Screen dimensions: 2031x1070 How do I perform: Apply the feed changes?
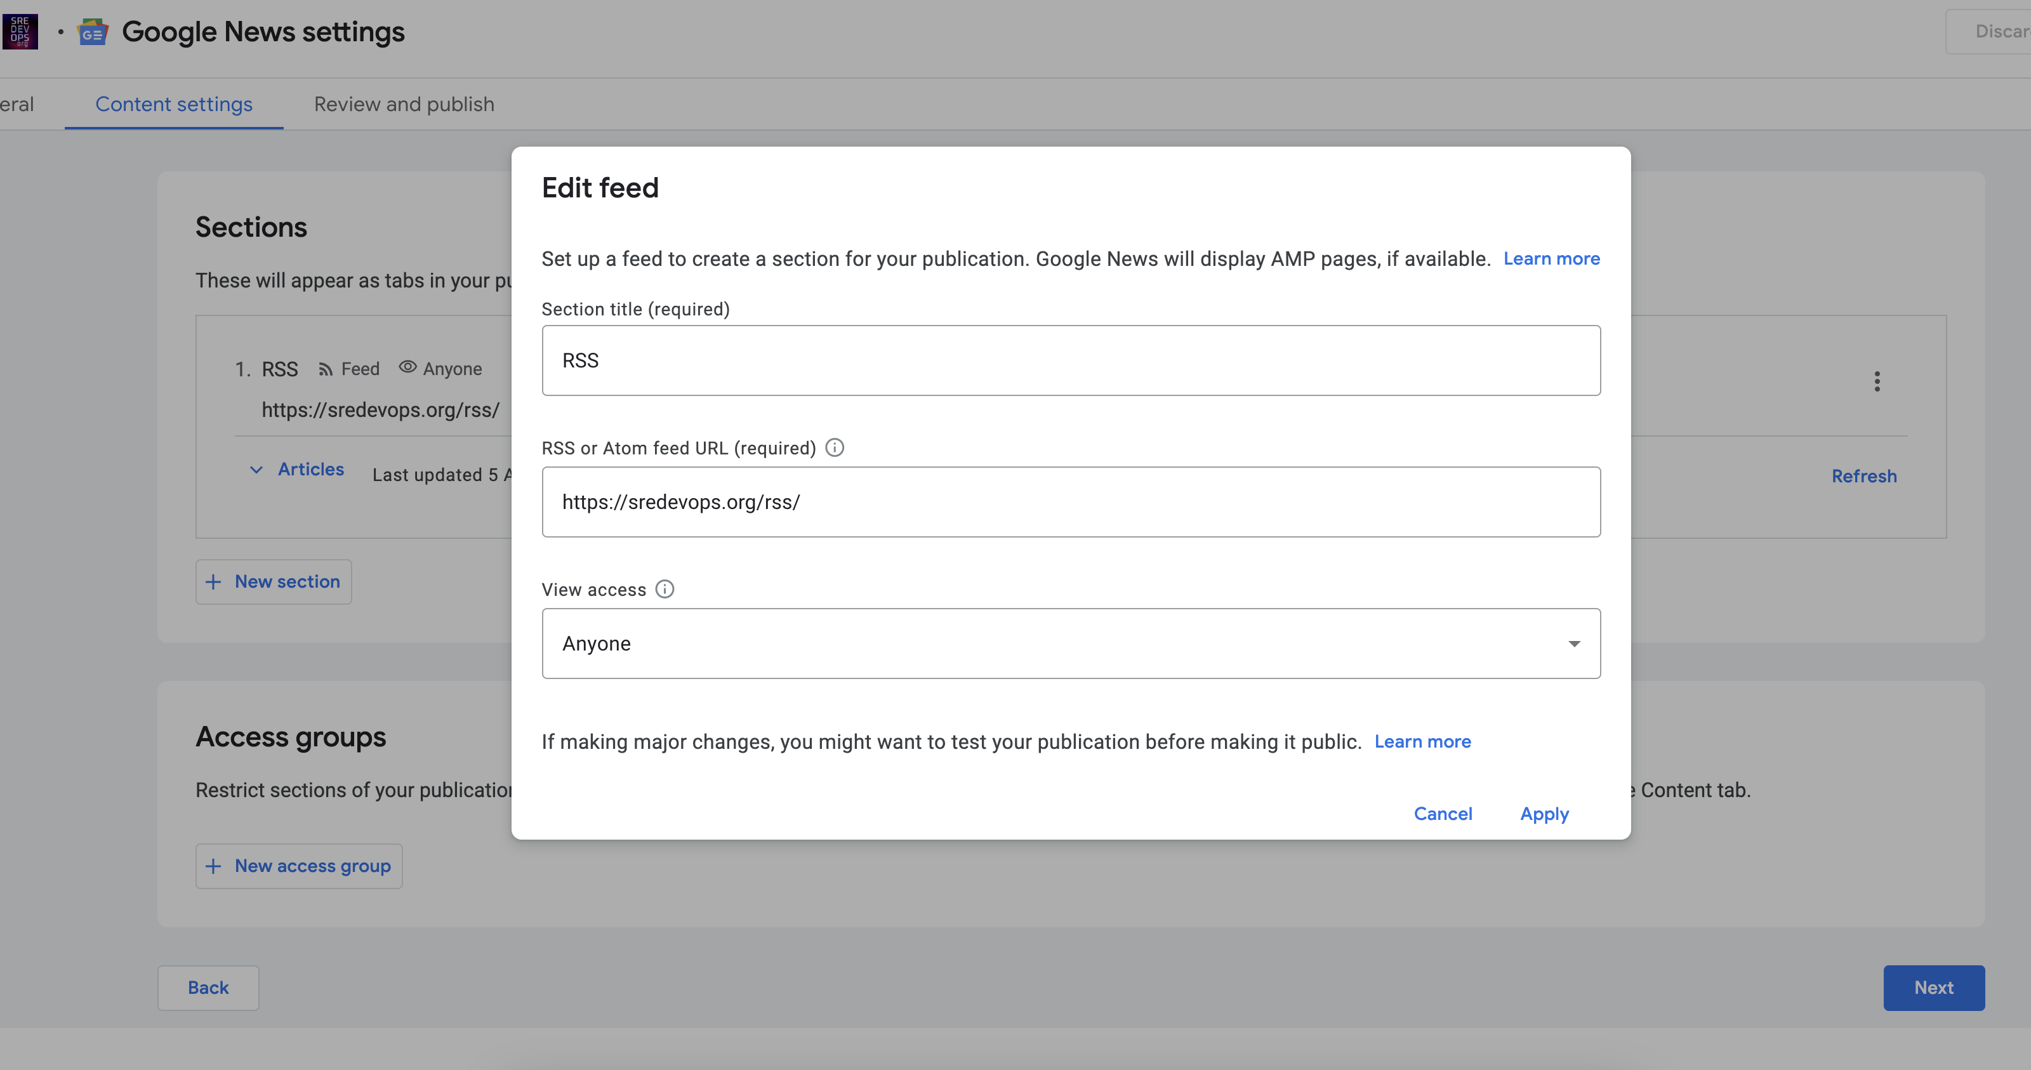tap(1544, 814)
